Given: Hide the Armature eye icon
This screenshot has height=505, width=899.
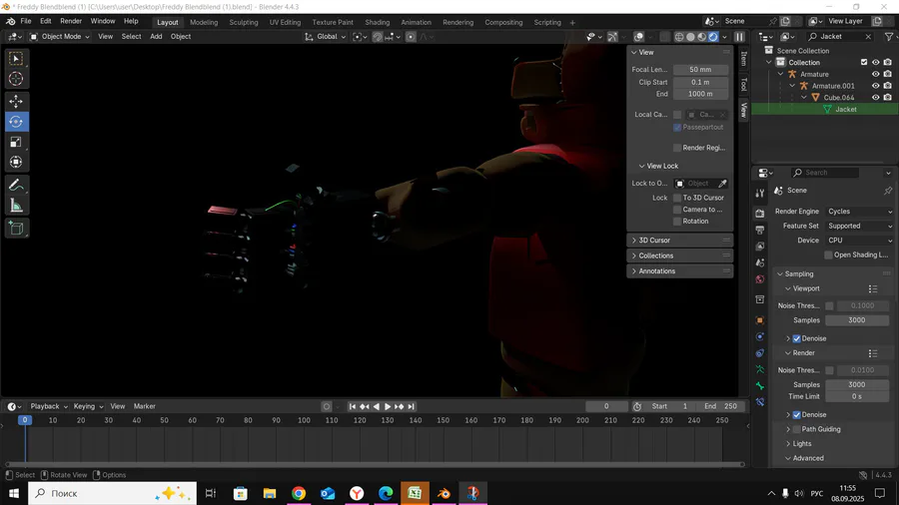Looking at the screenshot, I should (x=875, y=75).
